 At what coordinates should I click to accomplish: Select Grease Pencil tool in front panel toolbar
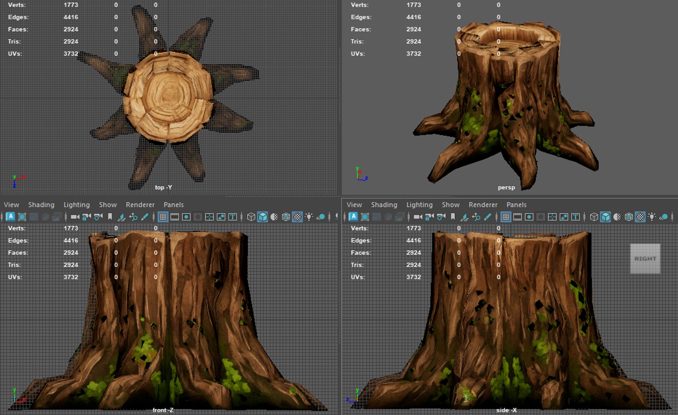(x=145, y=217)
